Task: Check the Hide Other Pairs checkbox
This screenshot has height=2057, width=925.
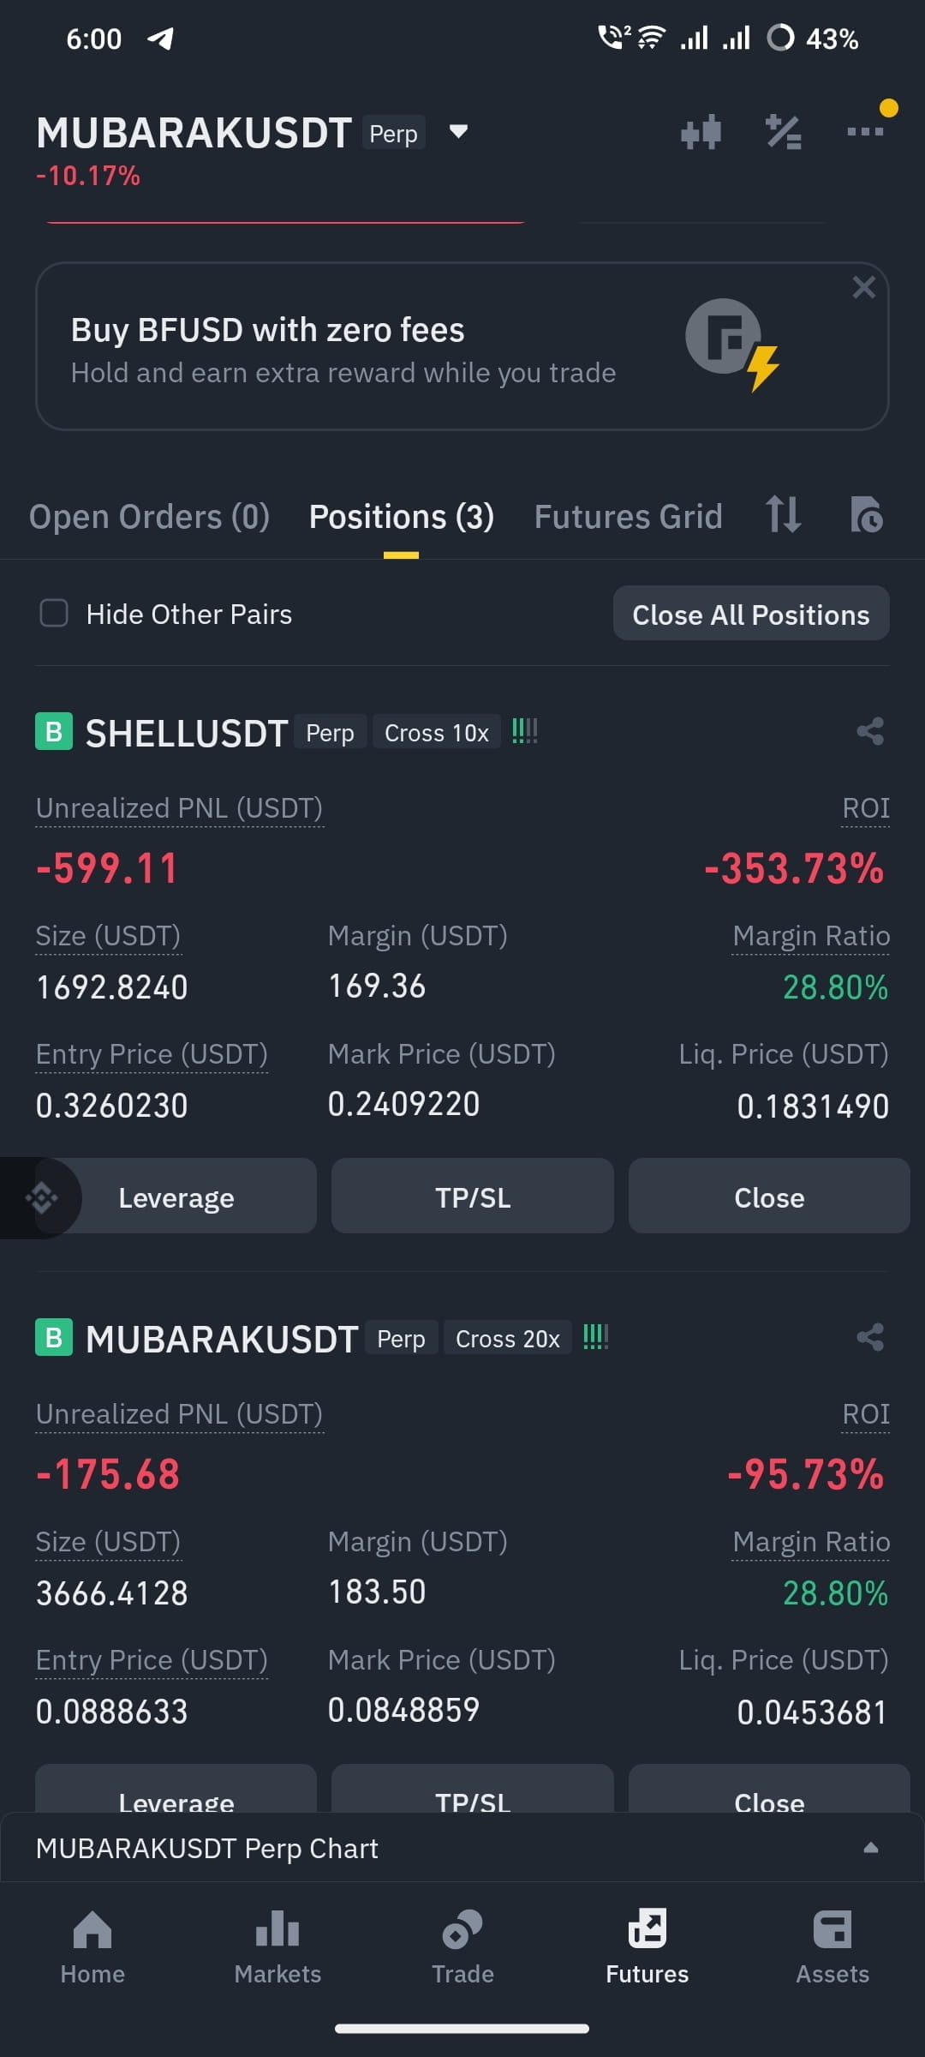Action: [54, 613]
